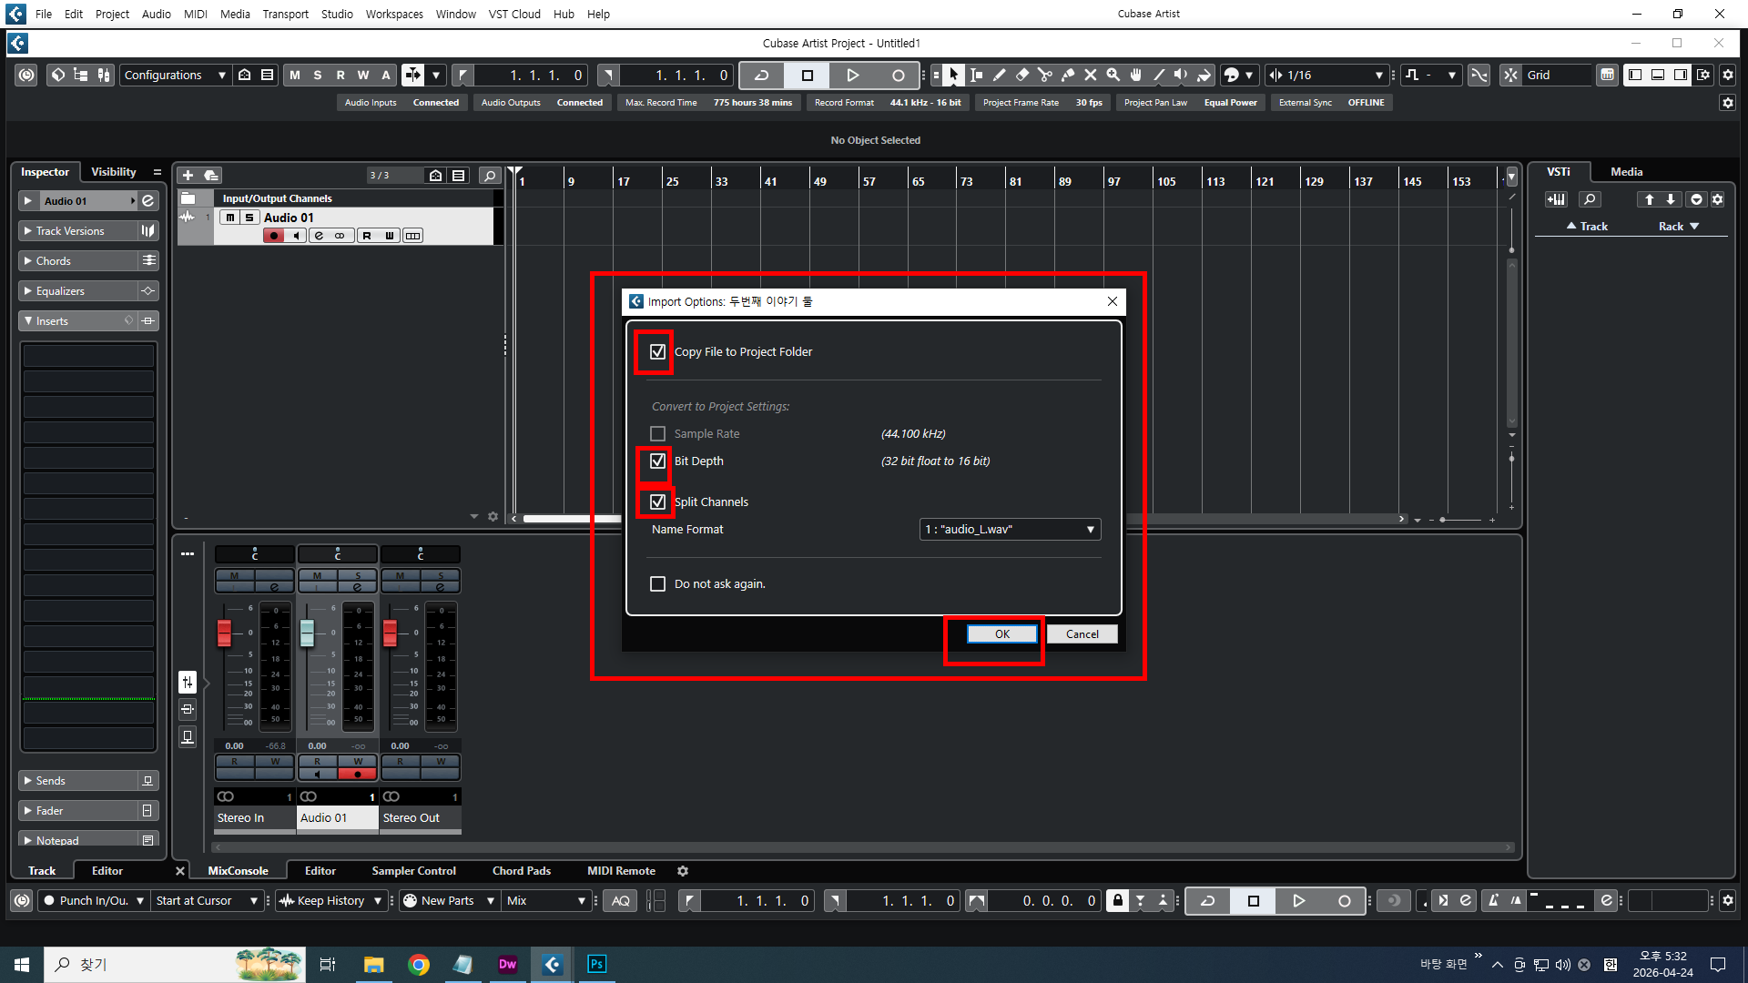The height and width of the screenshot is (983, 1748).
Task: Open the MIDI Remote tab
Action: click(621, 871)
